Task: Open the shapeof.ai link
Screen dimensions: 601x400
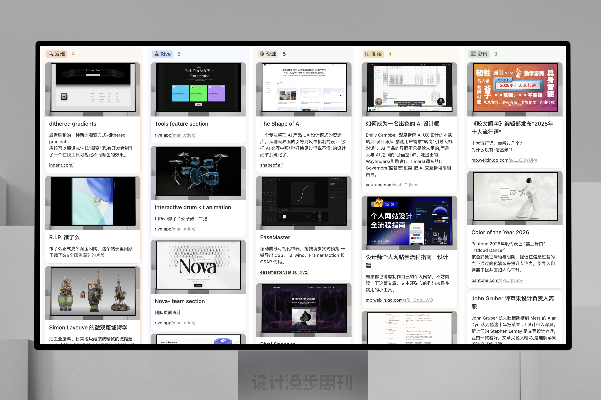Action: tap(271, 165)
